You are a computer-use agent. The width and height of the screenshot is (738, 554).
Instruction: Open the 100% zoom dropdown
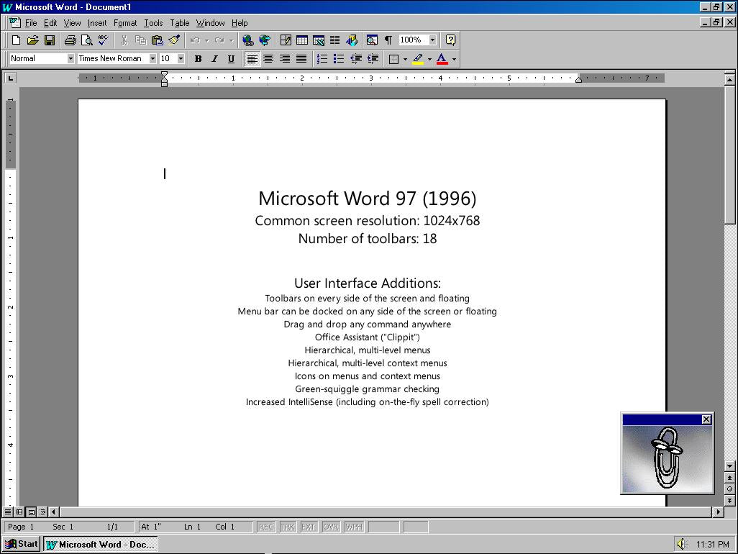point(432,40)
